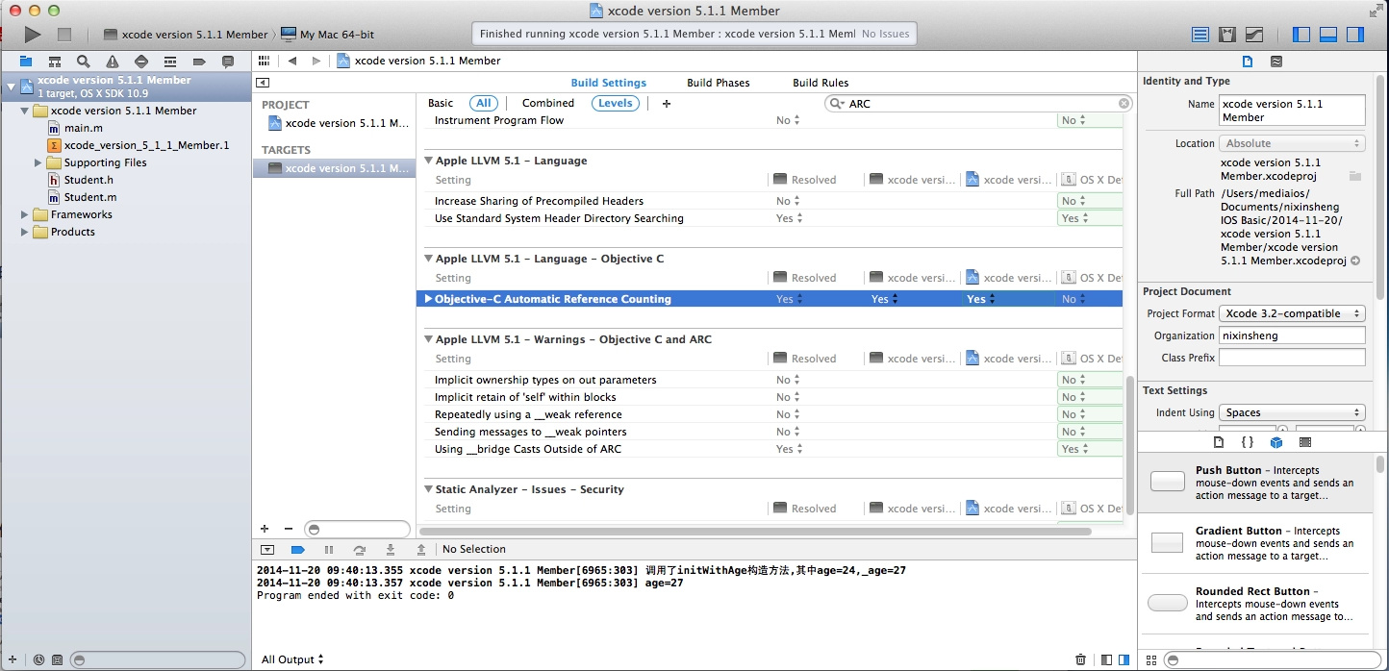The width and height of the screenshot is (1389, 671).
Task: Switch to the Build Phases tab
Action: (719, 83)
